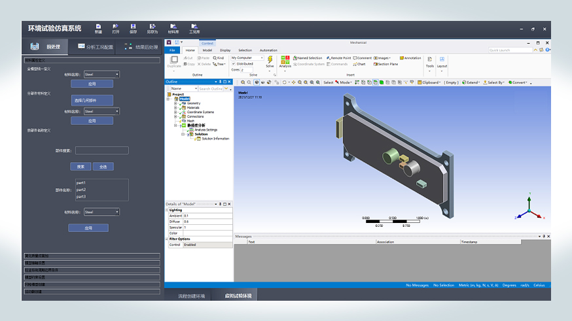Insert a Chart from the ribbon
Viewport: 572px width, 321px height.
359,64
